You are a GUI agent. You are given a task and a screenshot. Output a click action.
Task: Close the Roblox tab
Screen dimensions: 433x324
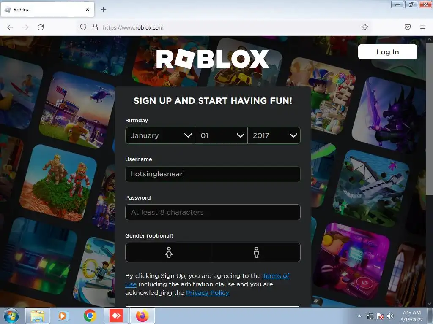[88, 9]
